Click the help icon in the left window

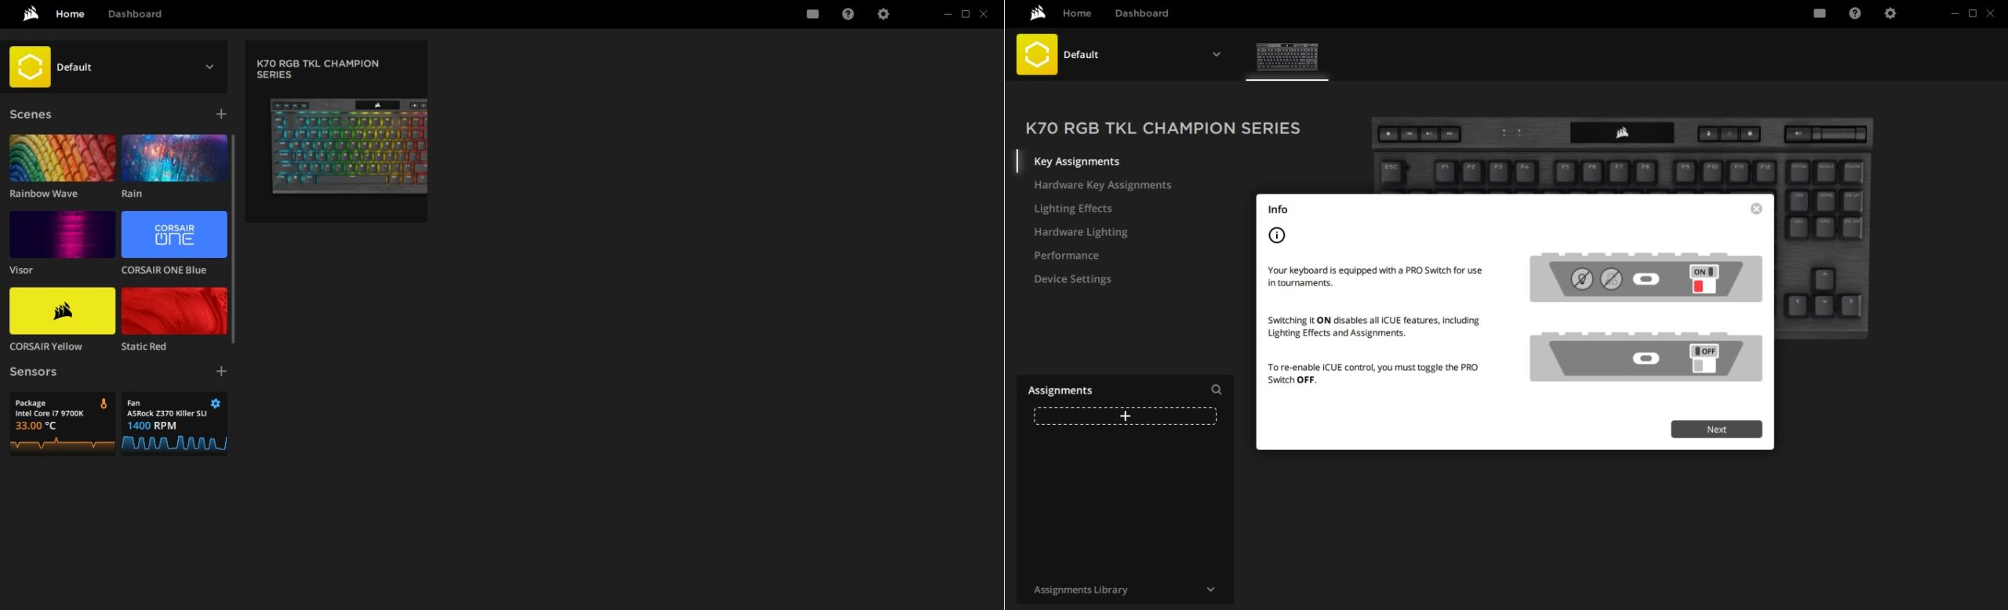tap(848, 14)
